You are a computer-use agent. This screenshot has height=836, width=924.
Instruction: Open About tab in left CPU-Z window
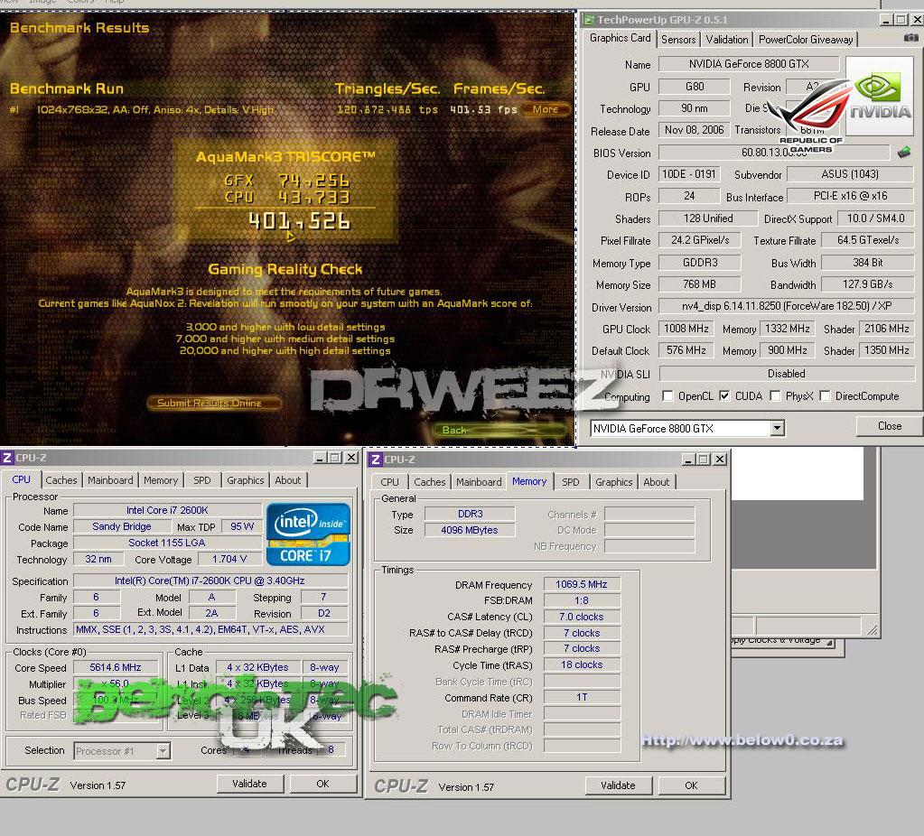click(287, 480)
